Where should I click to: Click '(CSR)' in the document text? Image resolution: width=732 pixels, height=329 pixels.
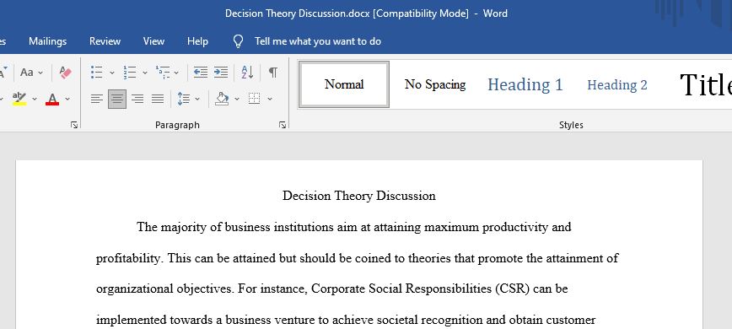[x=512, y=289]
